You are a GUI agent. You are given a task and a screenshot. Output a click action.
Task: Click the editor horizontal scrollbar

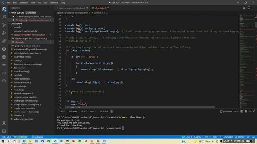point(140,108)
